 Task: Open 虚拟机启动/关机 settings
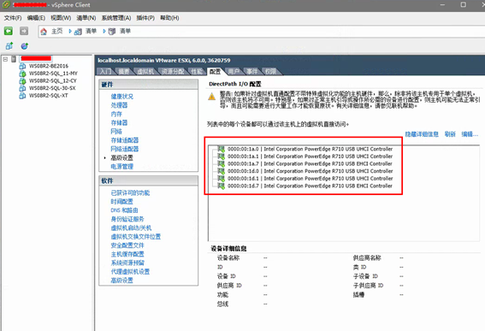pyautogui.click(x=131, y=228)
